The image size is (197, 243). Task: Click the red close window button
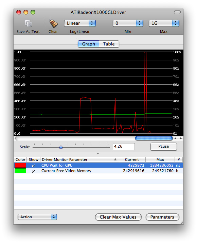pos(19,12)
